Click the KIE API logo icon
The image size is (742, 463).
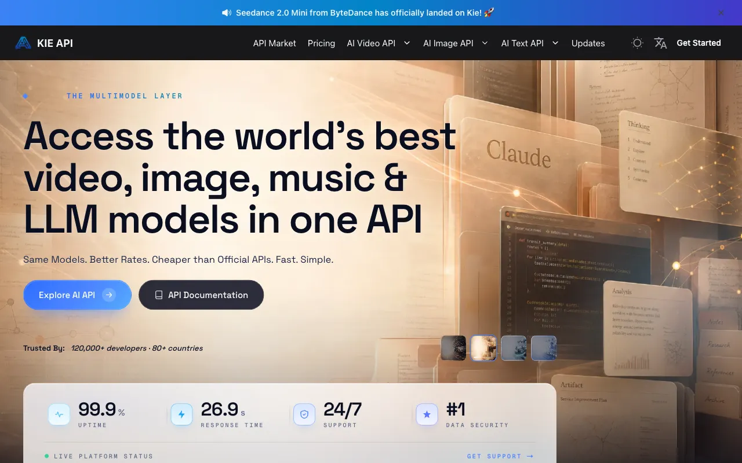point(23,43)
